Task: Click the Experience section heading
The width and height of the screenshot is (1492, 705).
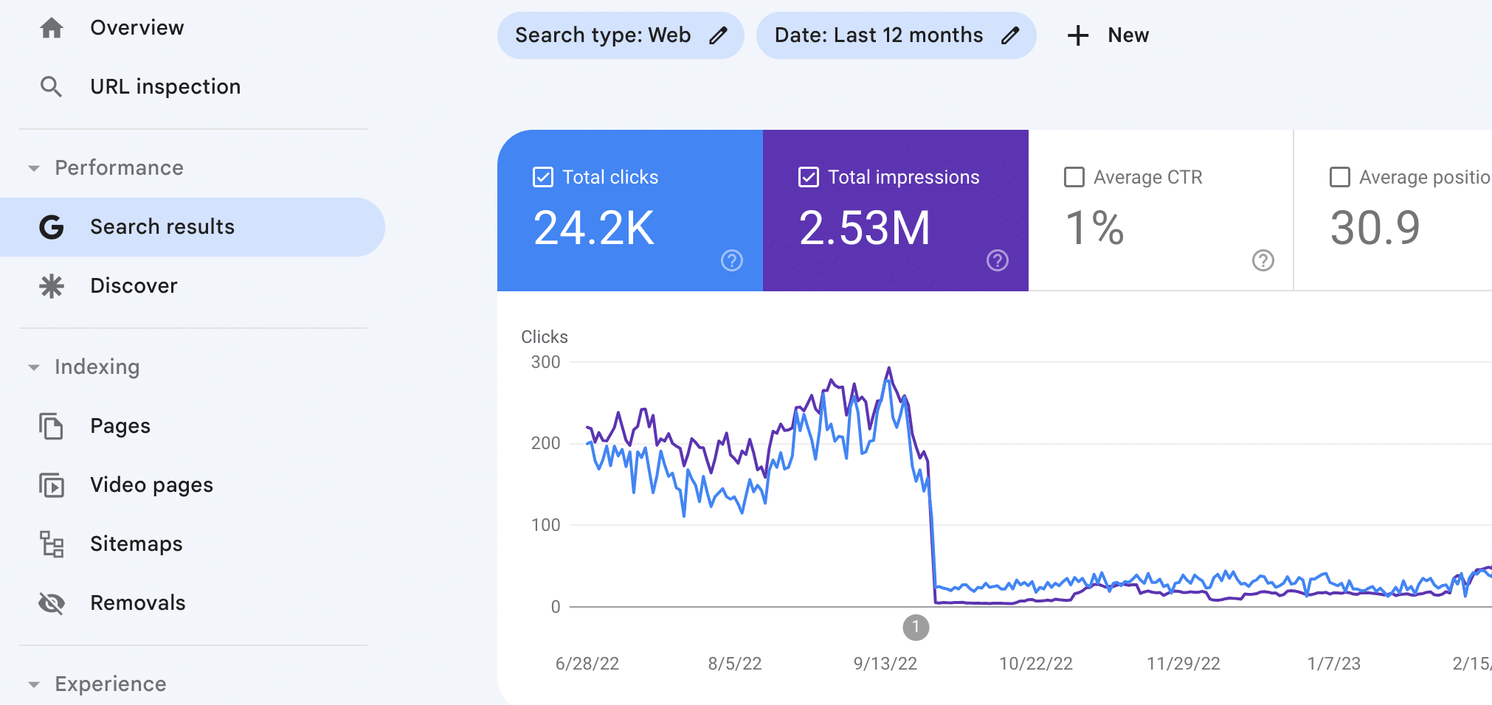Action: [x=111, y=684]
